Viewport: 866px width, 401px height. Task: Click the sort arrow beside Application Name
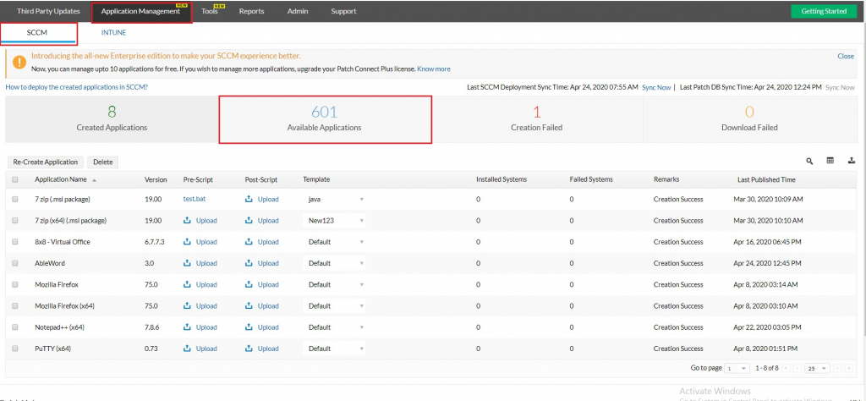point(94,180)
